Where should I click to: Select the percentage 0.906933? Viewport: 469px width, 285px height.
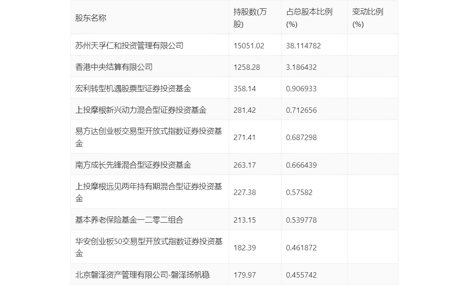[x=301, y=89]
